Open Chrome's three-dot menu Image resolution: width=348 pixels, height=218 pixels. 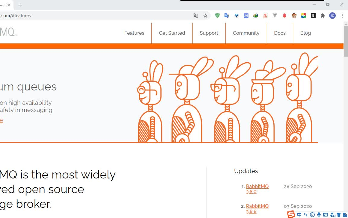click(342, 16)
